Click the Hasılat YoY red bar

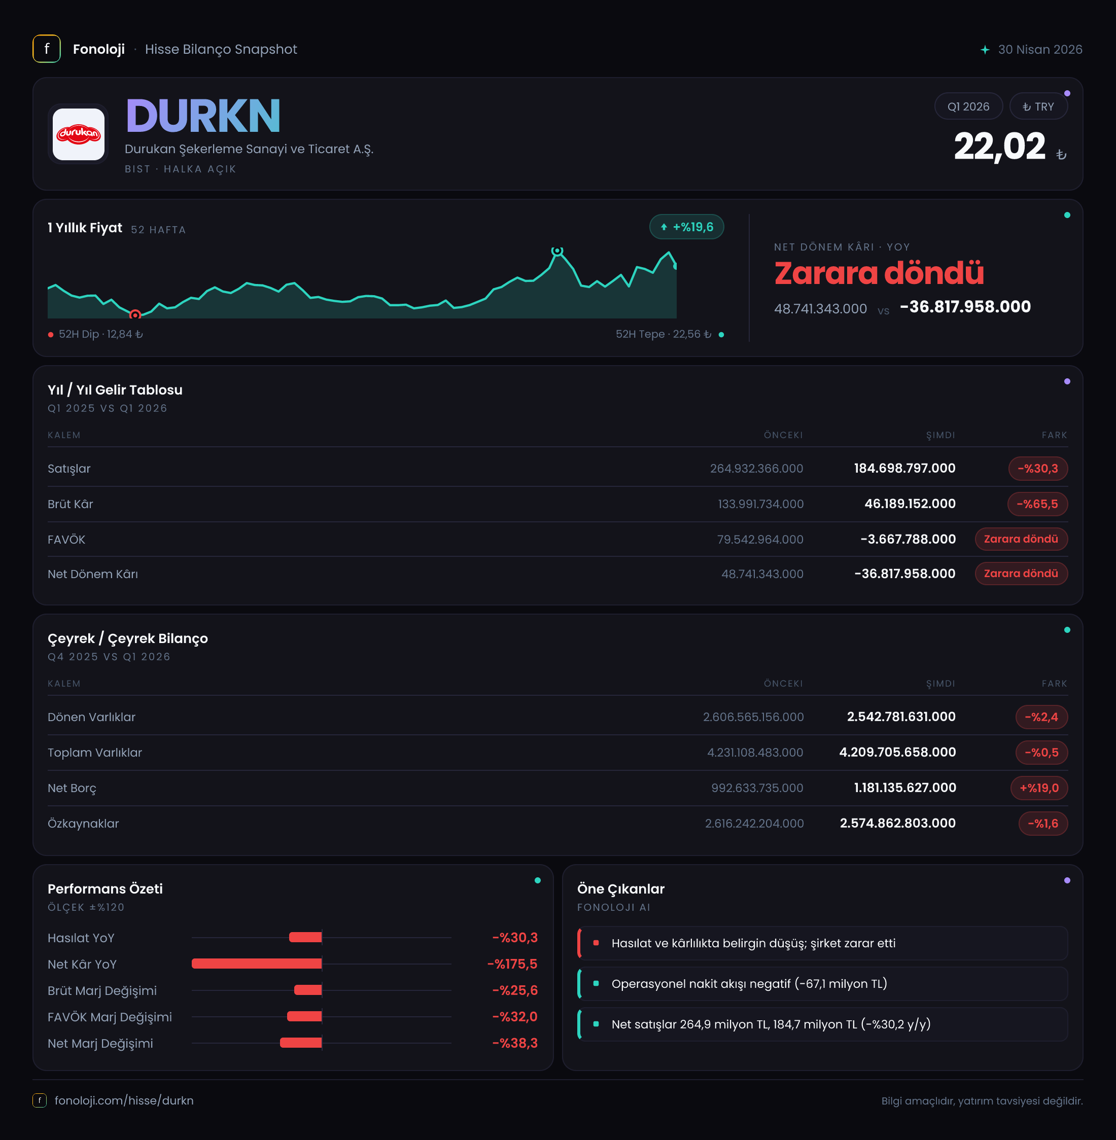pyautogui.click(x=305, y=937)
